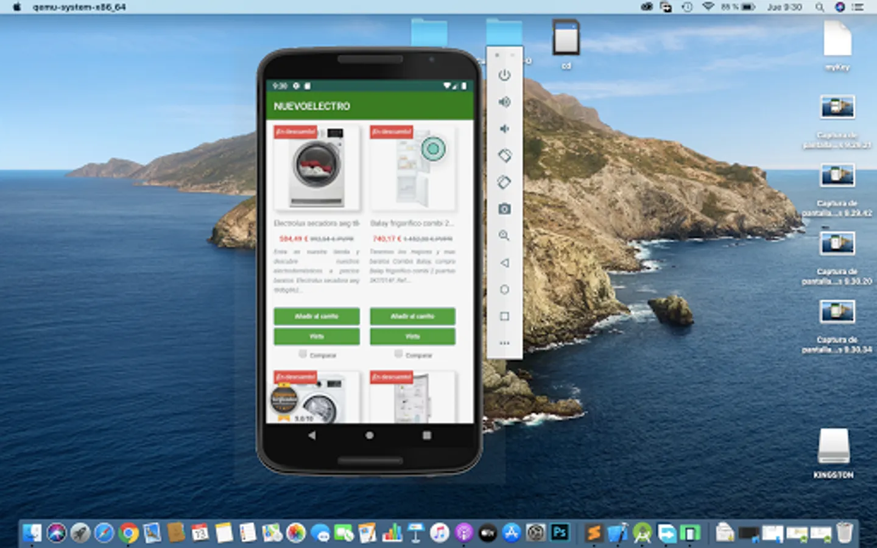Open the qemu-system-x86_64 application menu
This screenshot has width=877, height=548.
[x=79, y=7]
